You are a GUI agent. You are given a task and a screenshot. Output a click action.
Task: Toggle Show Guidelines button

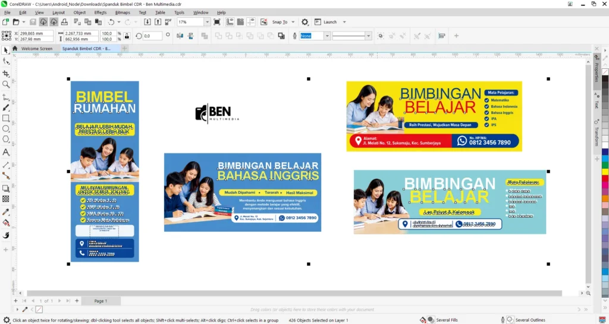click(251, 22)
